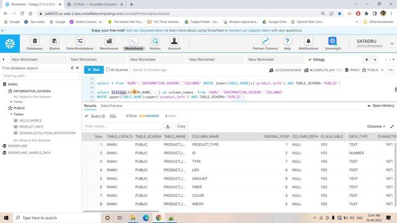The width and height of the screenshot is (397, 223).
Task: Expand results pane to full view
Action: (392, 126)
